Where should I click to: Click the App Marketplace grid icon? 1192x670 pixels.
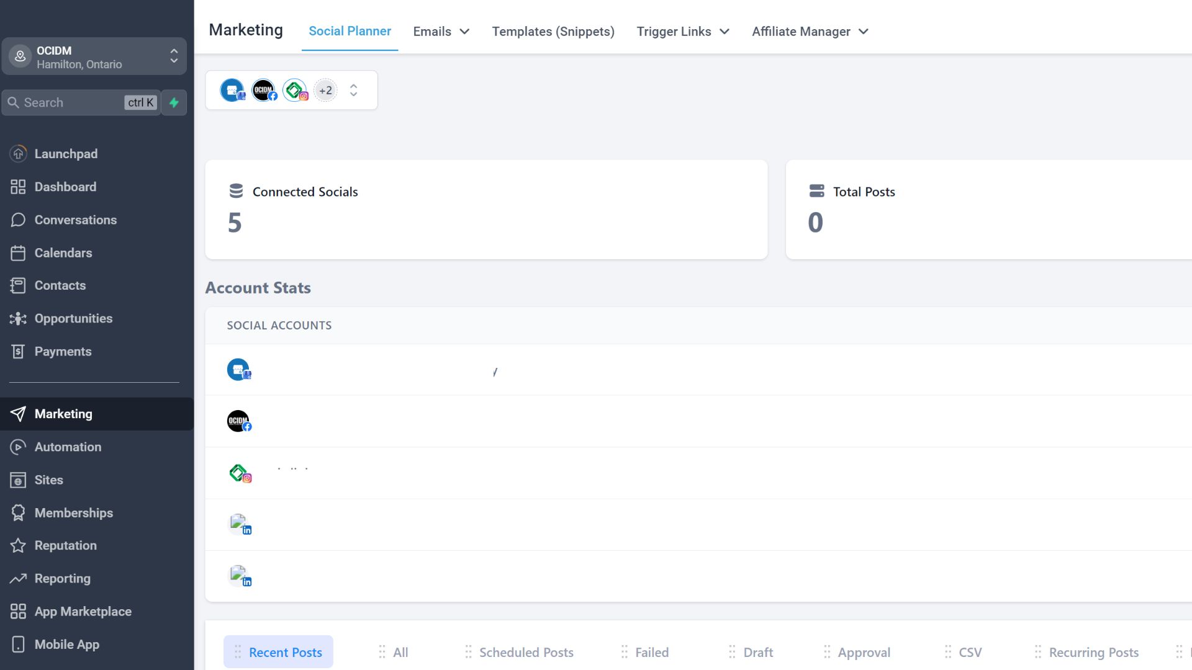point(18,611)
